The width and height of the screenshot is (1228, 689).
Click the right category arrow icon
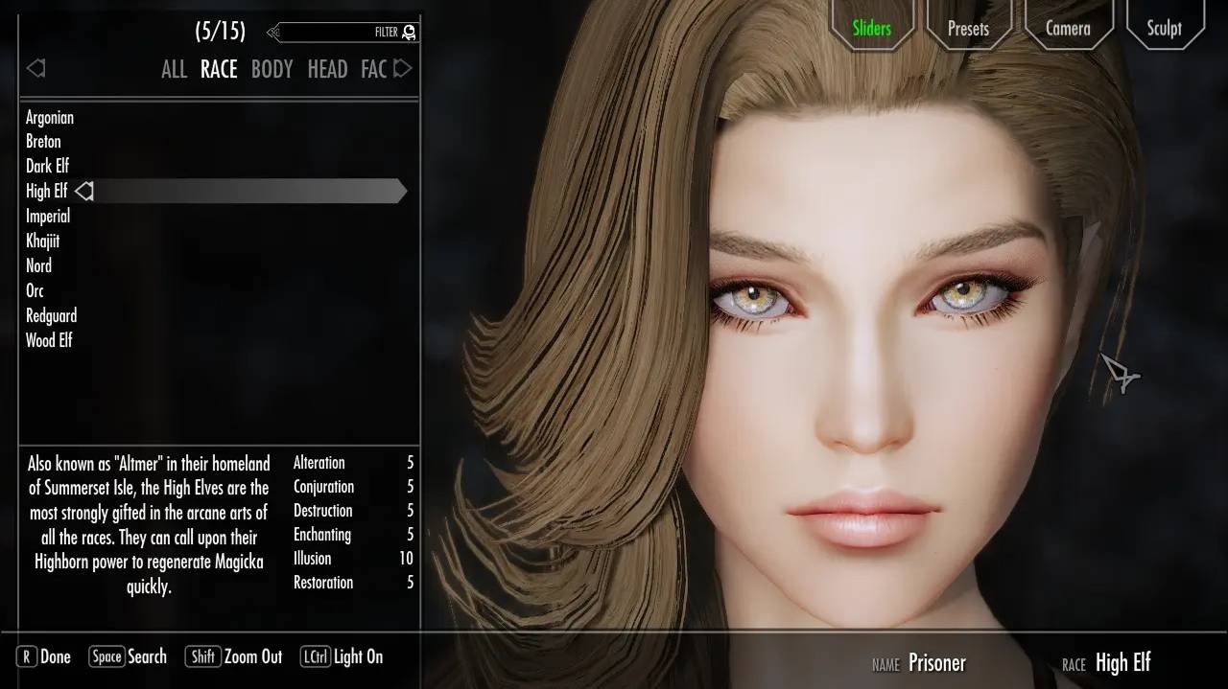coord(403,68)
